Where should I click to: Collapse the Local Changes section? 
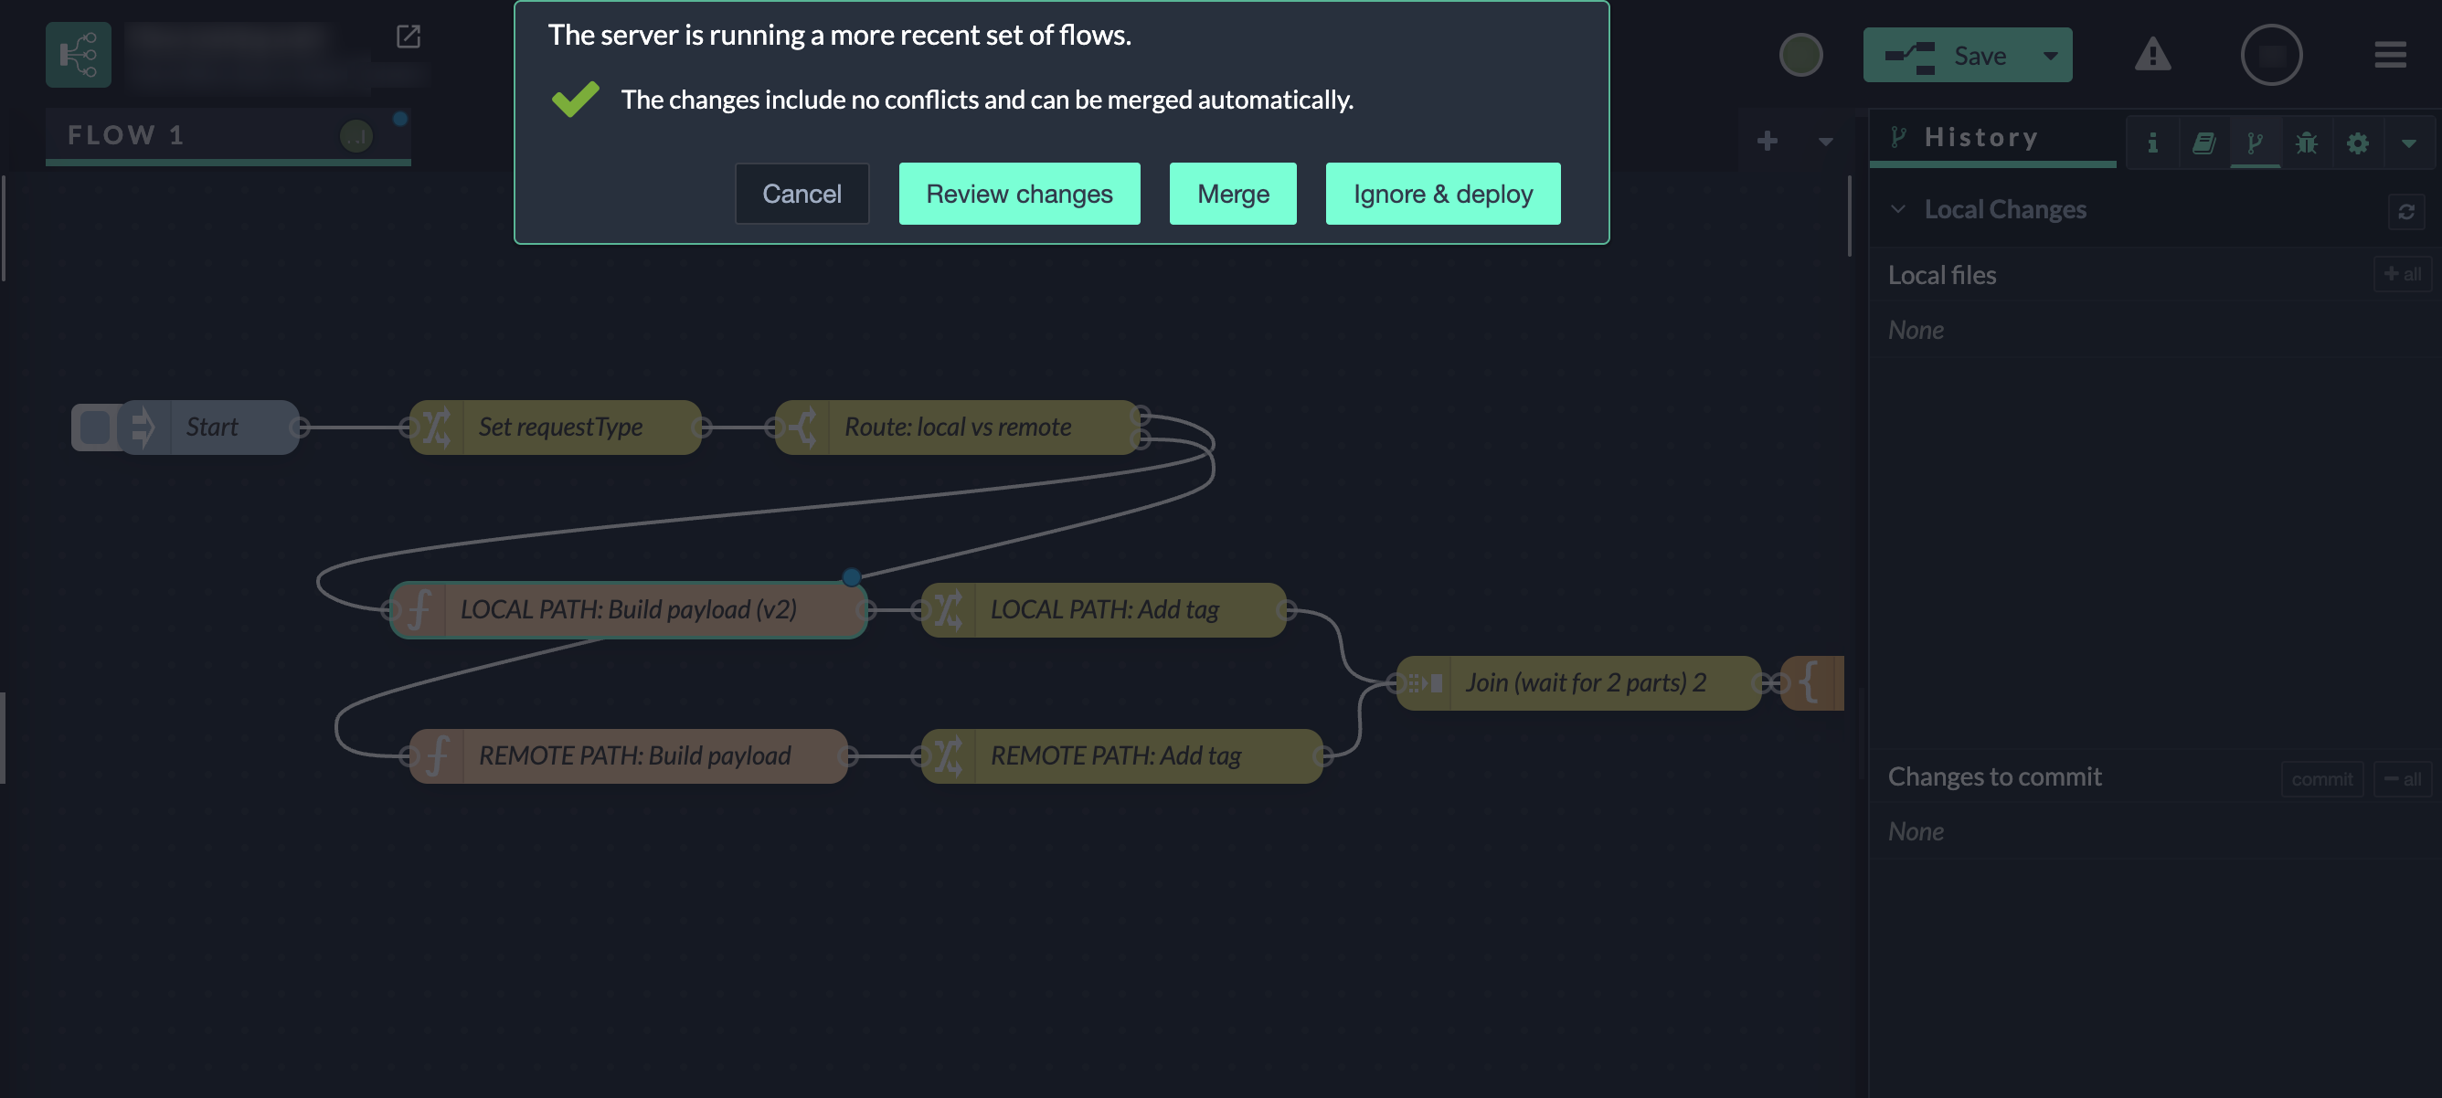click(x=1897, y=209)
